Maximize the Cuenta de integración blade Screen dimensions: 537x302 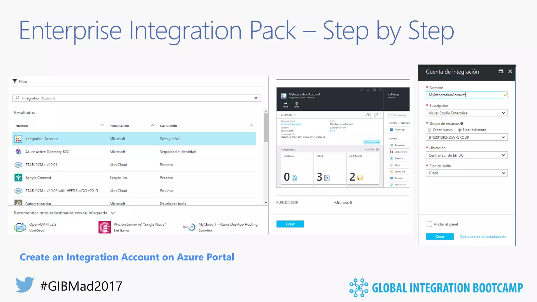(x=501, y=71)
